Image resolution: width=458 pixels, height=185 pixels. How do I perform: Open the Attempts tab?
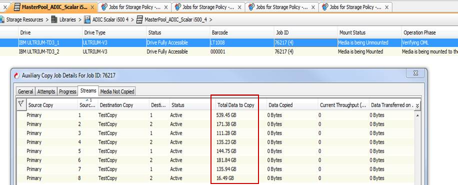46,91
